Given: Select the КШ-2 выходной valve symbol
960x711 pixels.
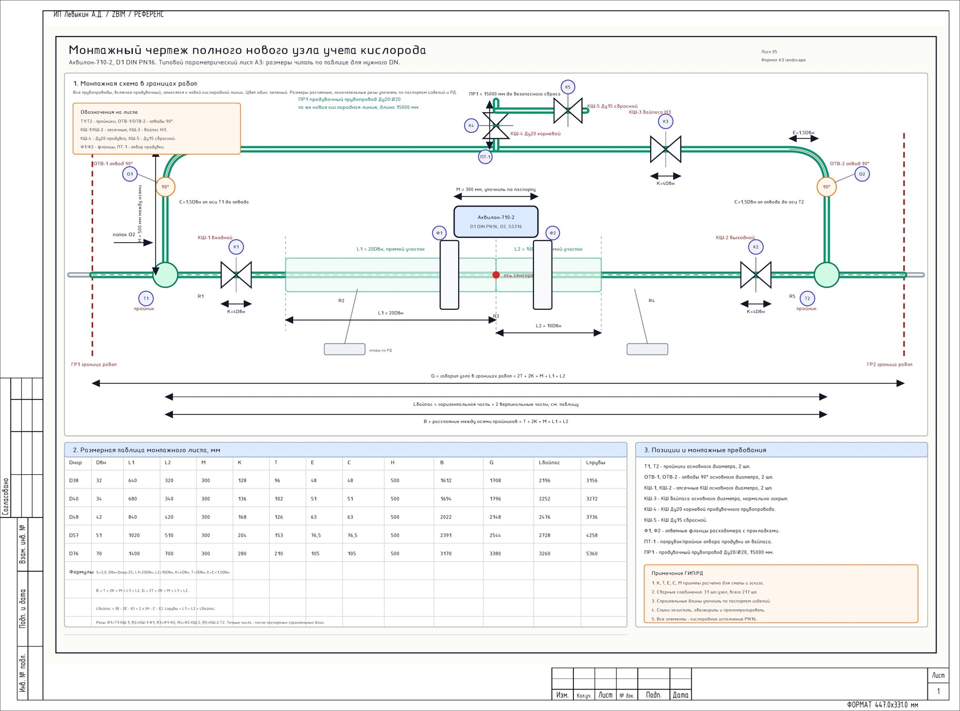Looking at the screenshot, I should [756, 275].
